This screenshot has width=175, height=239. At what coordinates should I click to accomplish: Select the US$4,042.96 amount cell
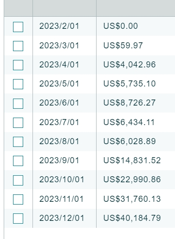tap(136, 65)
